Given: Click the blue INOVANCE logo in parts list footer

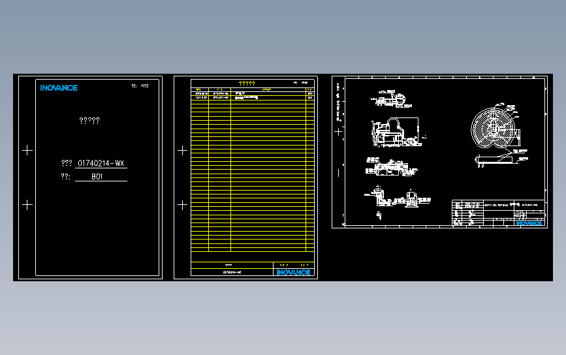Looking at the screenshot, I should [294, 272].
